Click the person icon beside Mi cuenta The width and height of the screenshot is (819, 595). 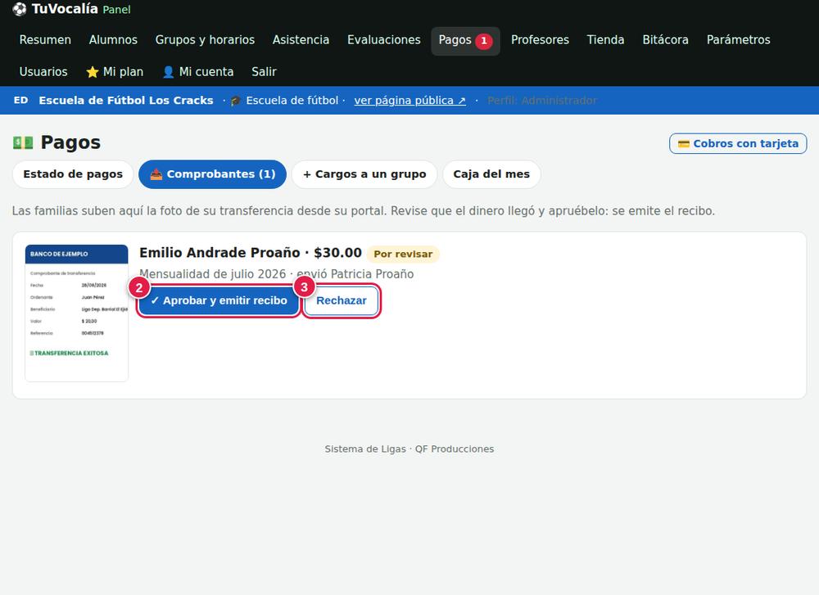coord(168,72)
